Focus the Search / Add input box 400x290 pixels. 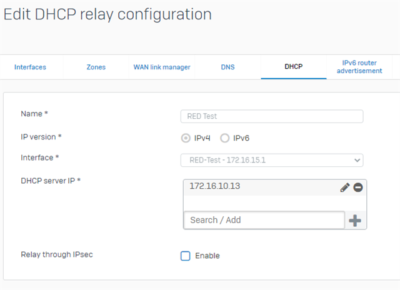tap(264, 220)
